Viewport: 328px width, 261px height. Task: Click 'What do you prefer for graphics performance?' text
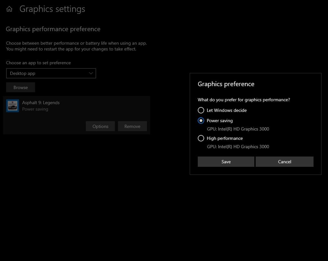[x=244, y=100]
